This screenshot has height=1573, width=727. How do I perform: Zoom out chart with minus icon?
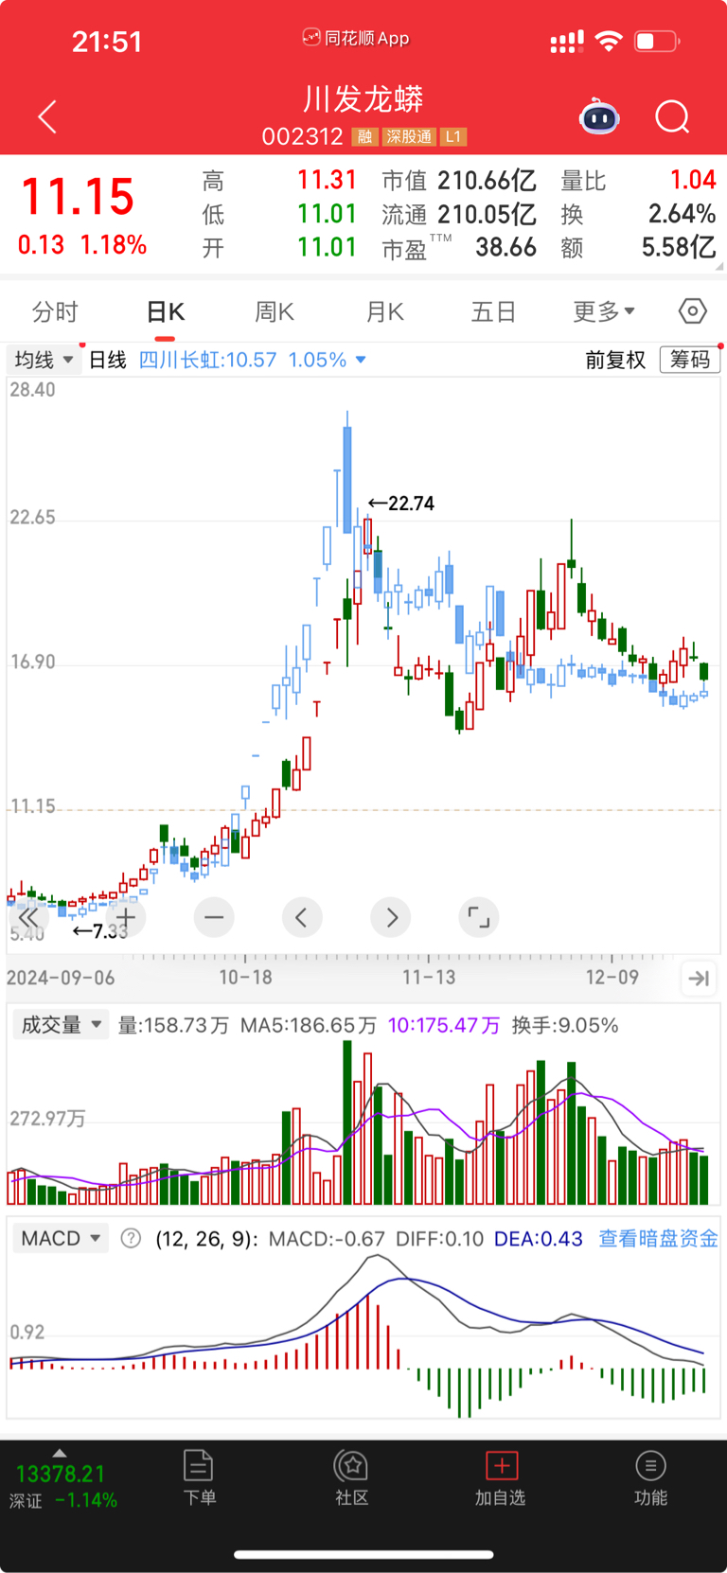tap(214, 917)
